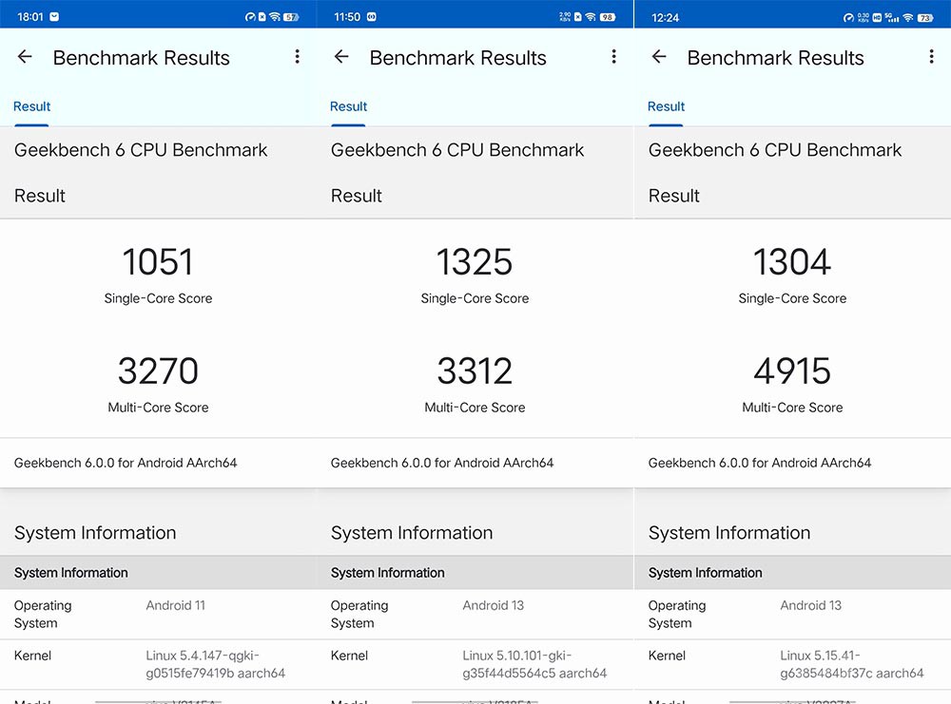
Task: Tap the Geekbench 6 CPU Benchmark heading in the 12:24 screen
Action: pos(775,150)
